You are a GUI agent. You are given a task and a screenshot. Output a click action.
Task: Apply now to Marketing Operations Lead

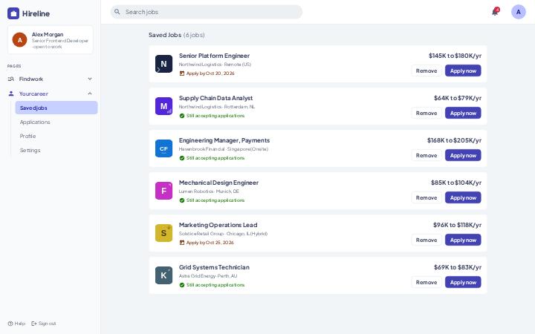[463, 240]
